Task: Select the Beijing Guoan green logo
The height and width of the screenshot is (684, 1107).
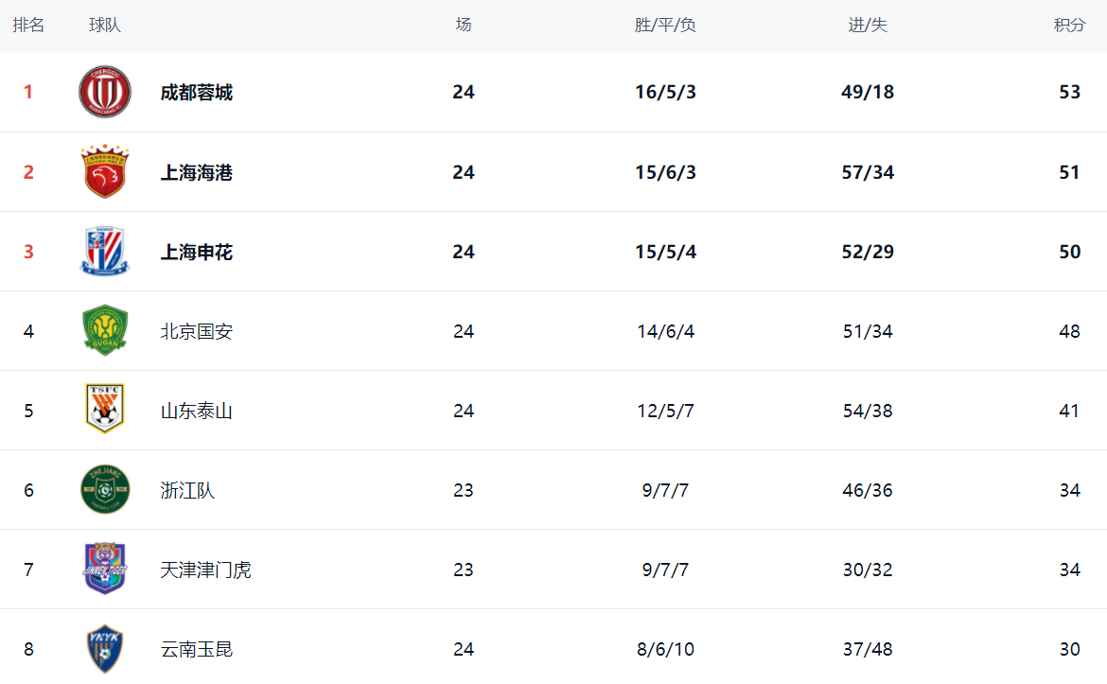Action: click(x=104, y=331)
